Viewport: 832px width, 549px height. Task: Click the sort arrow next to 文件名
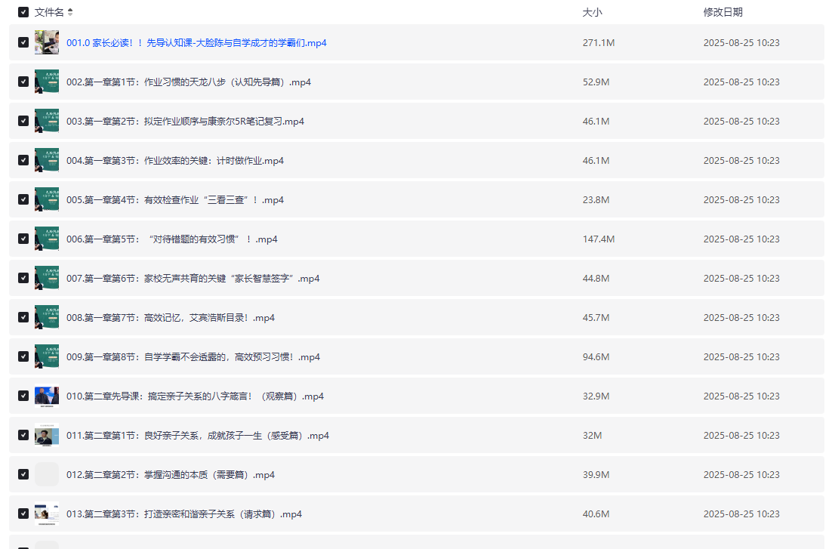70,12
